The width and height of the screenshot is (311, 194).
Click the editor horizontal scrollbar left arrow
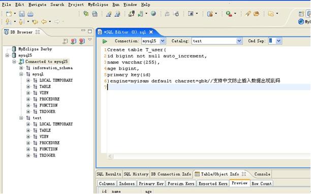pos(110,156)
